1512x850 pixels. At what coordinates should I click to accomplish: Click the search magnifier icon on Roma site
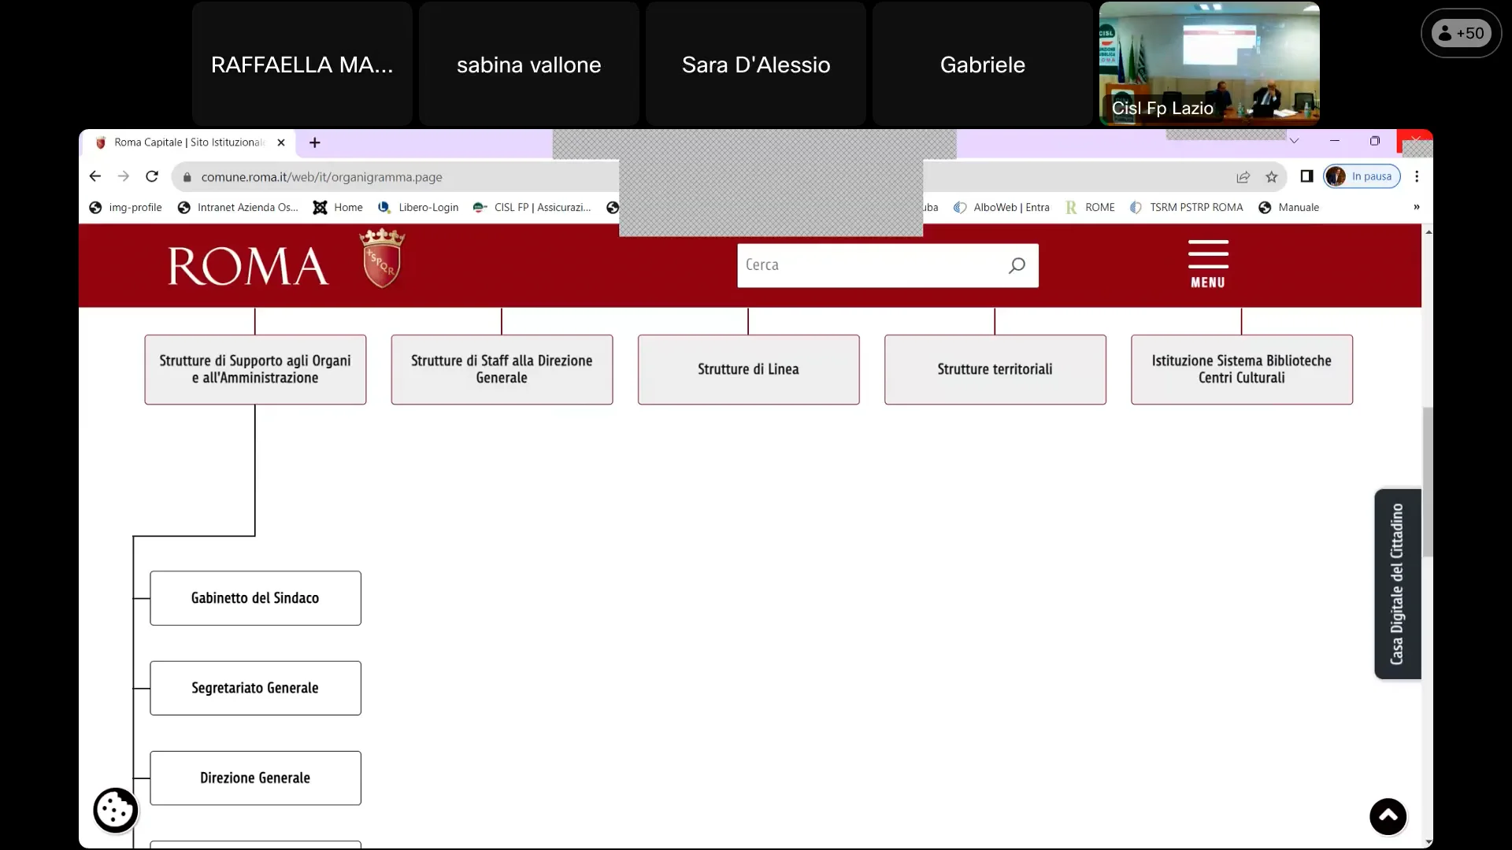click(x=1017, y=265)
